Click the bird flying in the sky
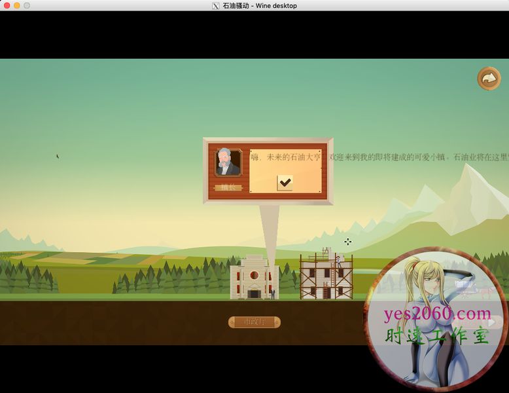 pos(57,157)
